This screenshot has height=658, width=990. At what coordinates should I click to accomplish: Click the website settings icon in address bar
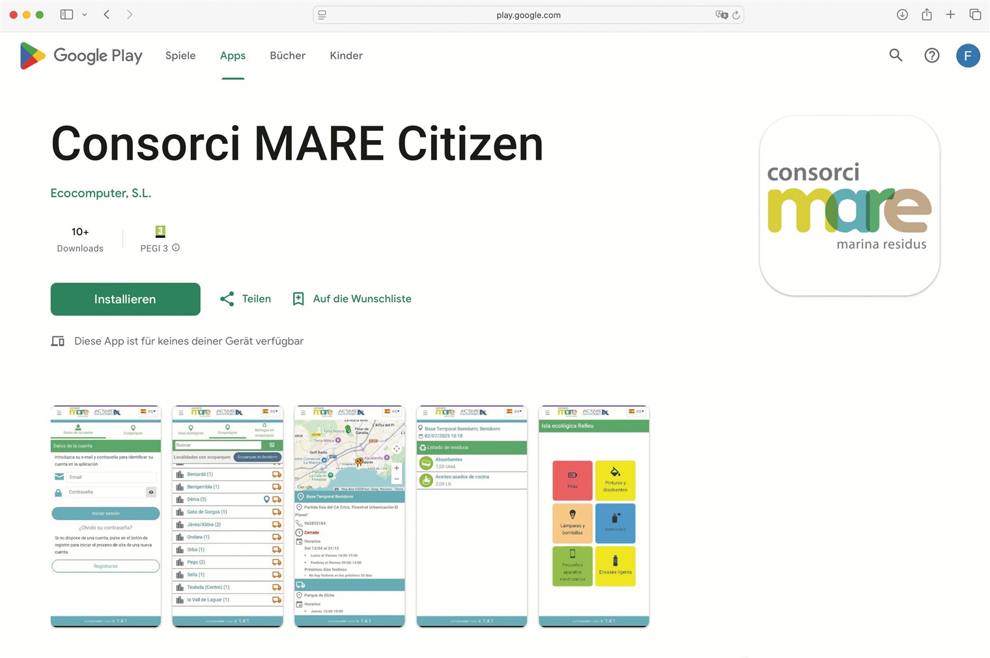point(322,15)
